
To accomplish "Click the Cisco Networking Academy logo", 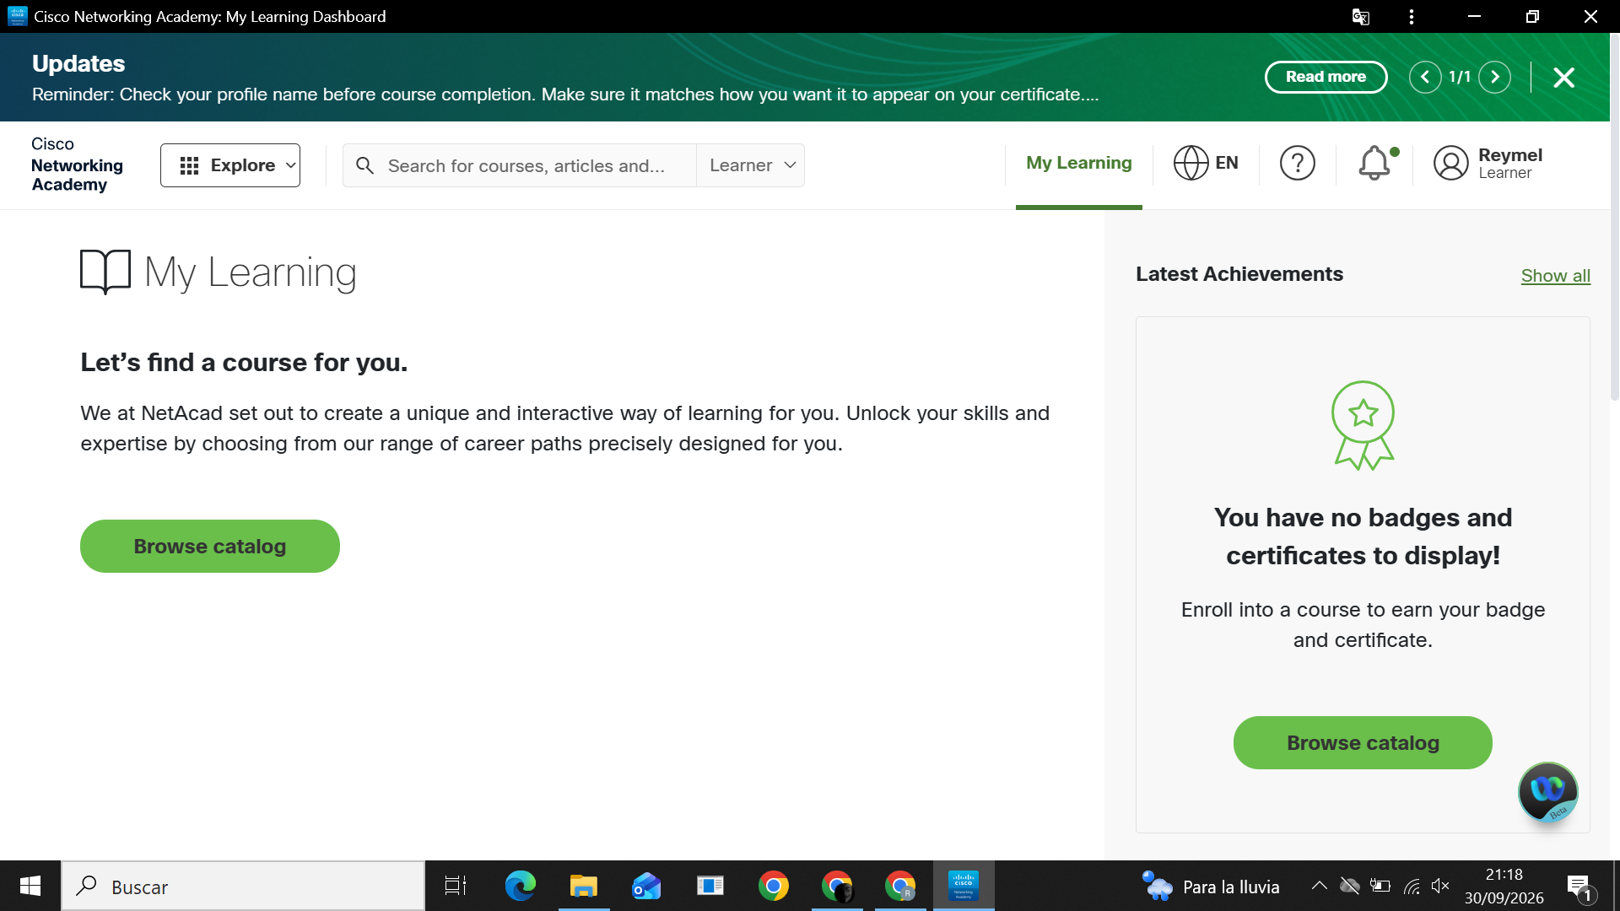I will [77, 164].
